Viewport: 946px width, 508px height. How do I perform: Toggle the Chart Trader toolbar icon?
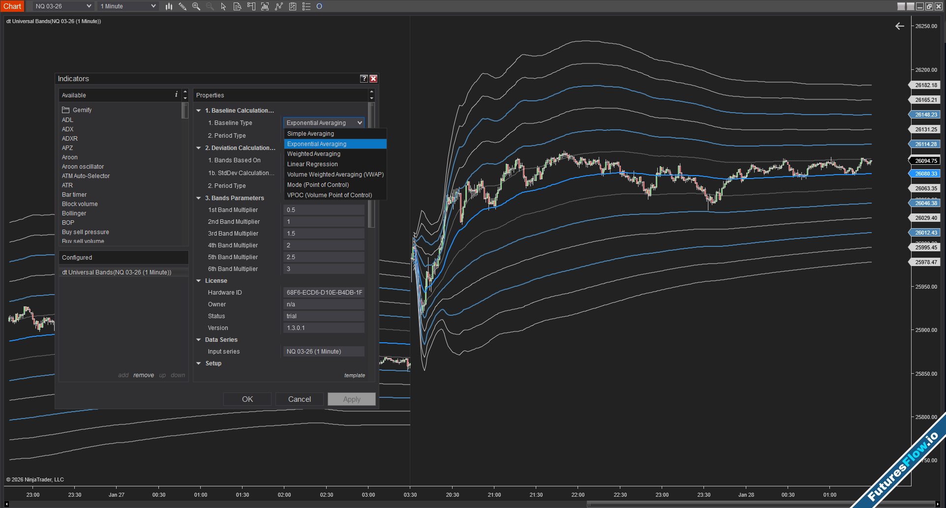pos(251,6)
